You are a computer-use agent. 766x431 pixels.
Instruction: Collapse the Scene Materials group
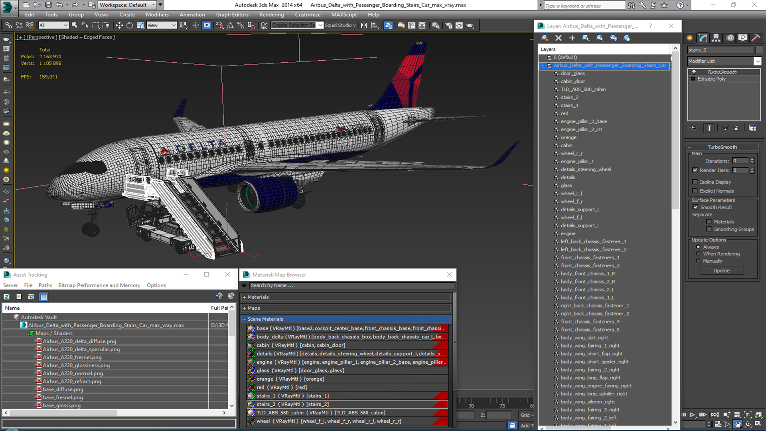[x=245, y=319]
